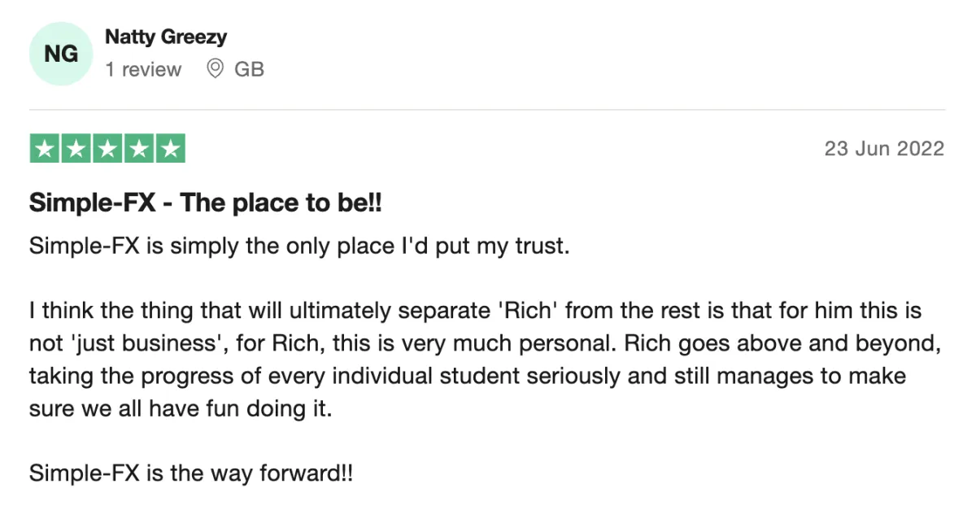Screen dimensions: 976x510
Task: Click the '1 review' count
Action: pos(143,70)
